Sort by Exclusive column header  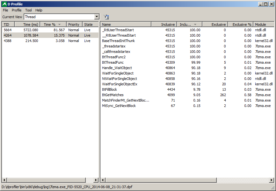point(215,25)
